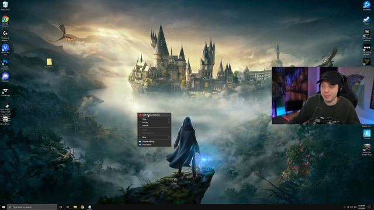Select the Adobe Photoshop desktop shortcut

(x=5, y=64)
